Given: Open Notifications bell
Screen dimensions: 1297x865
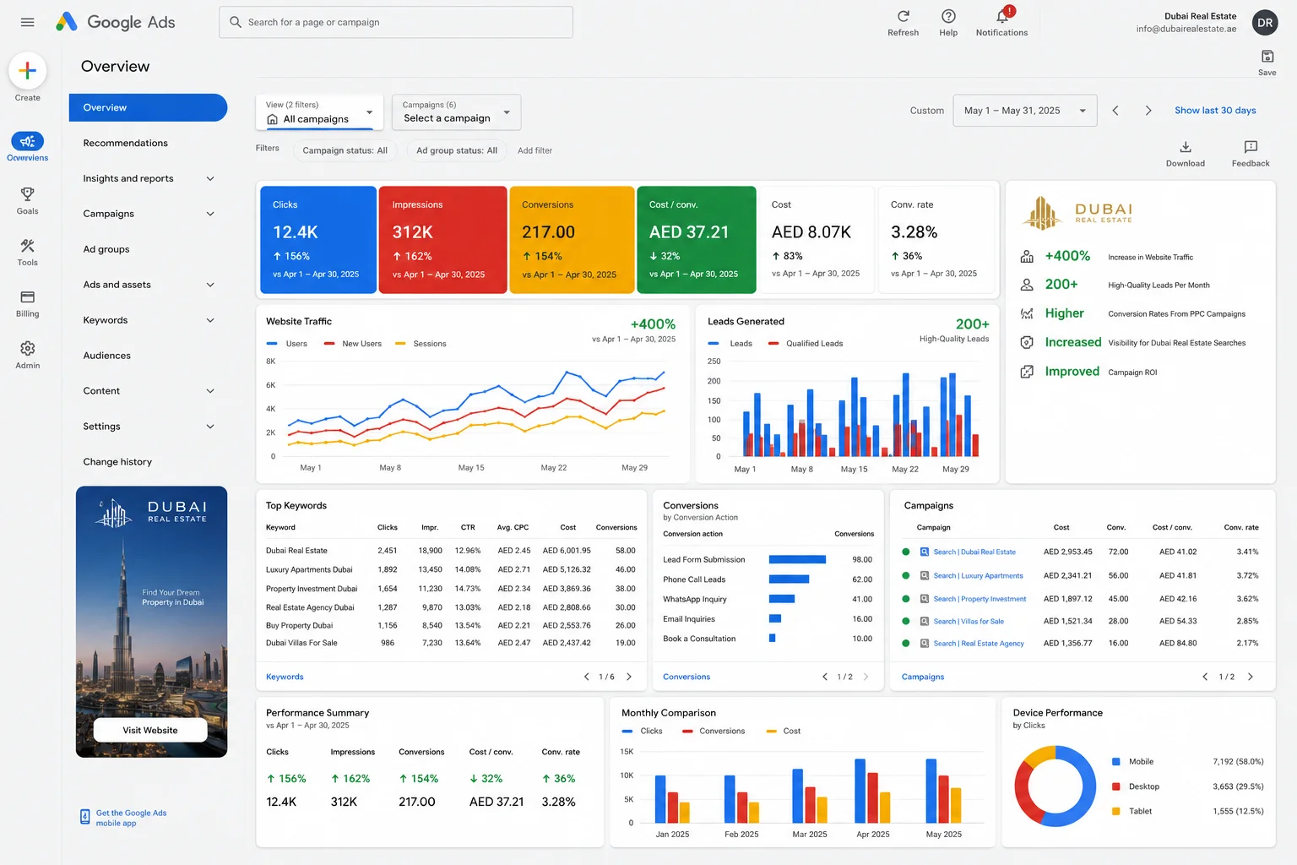Looking at the screenshot, I should pyautogui.click(x=1002, y=16).
